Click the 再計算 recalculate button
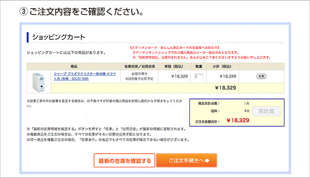The image size is (310, 178). tap(266, 111)
